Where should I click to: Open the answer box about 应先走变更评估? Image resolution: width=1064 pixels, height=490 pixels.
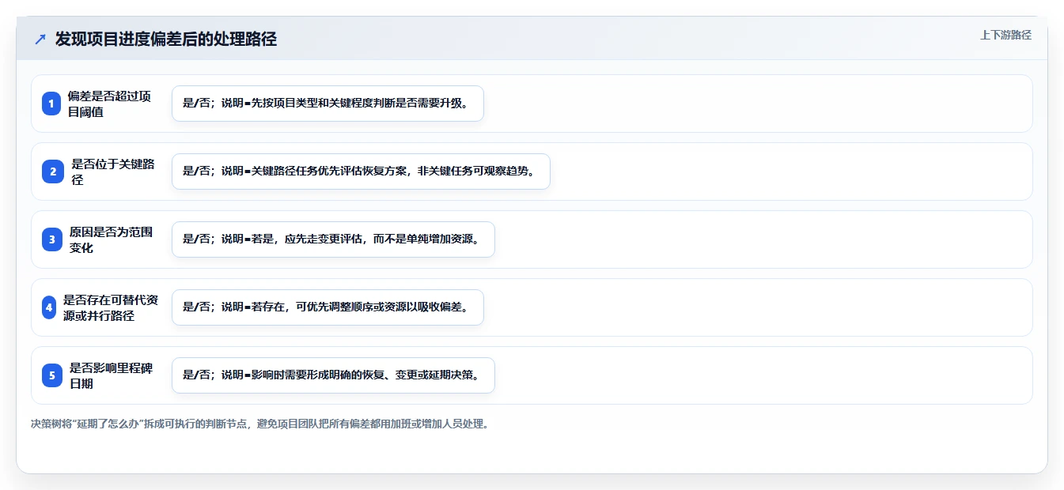333,239
